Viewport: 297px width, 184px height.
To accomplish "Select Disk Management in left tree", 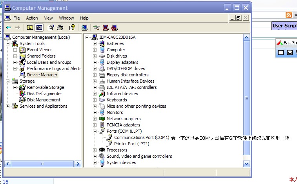I will click(x=44, y=100).
